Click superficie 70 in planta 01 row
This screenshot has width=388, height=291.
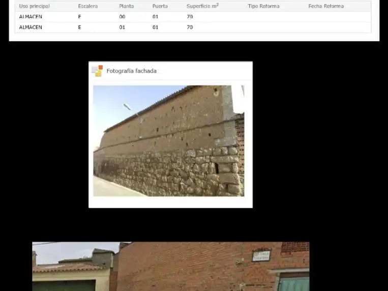coord(190,27)
